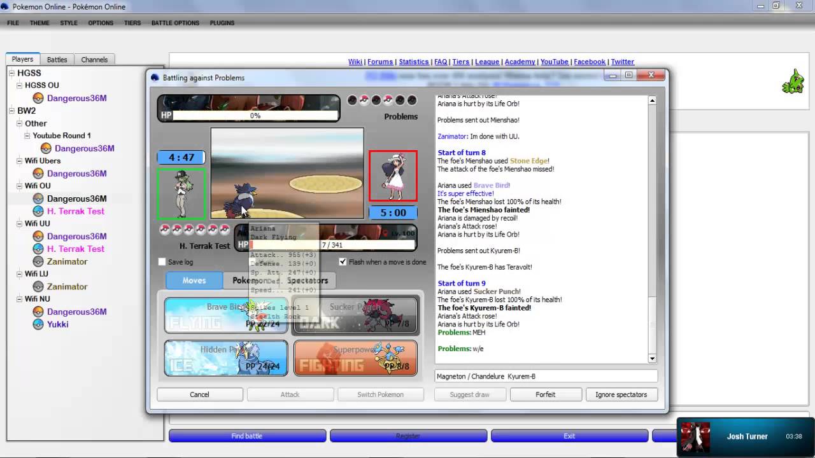Click the leftmost pokeball above H. Terrak Test
815x458 pixels.
coord(164,230)
